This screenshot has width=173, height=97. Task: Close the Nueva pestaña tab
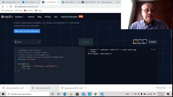118,2
